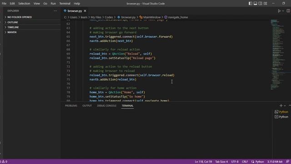
Task: Switch to the DEBUG CONSOLE tab
Action: (x=106, y=106)
